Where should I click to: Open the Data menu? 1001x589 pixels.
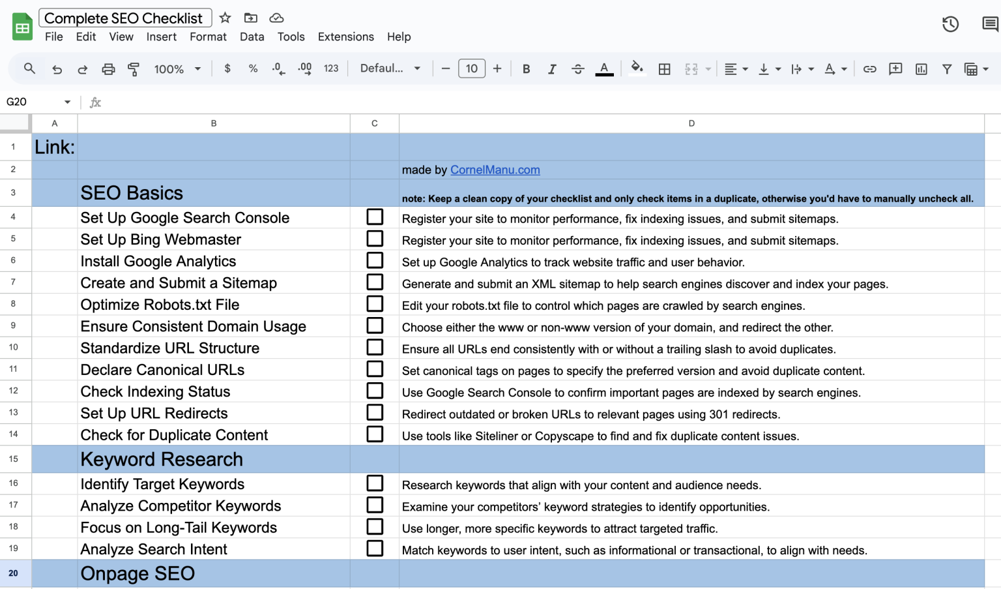[x=252, y=37]
